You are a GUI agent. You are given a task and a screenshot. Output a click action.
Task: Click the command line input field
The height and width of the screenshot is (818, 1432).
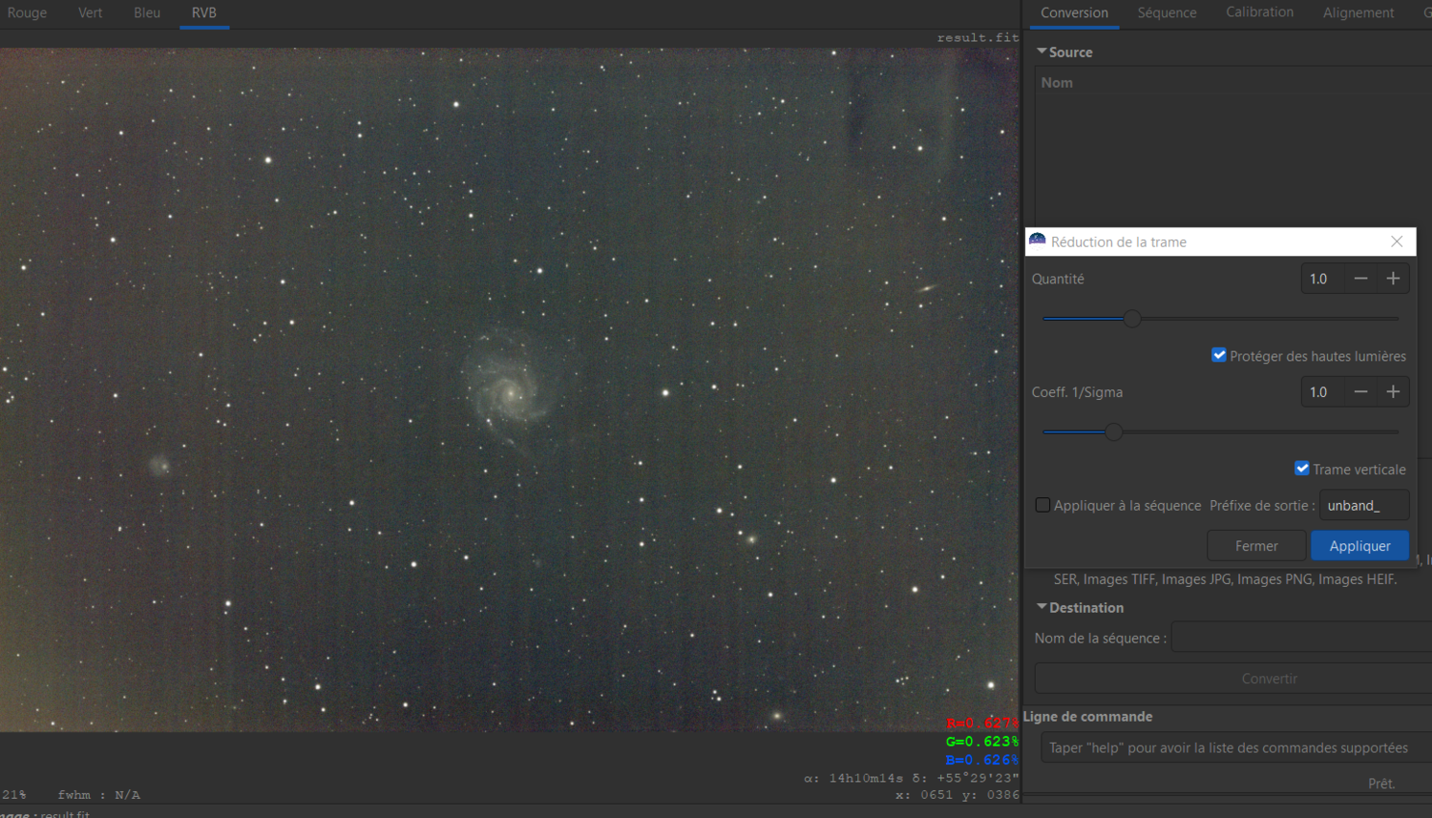[x=1236, y=748]
